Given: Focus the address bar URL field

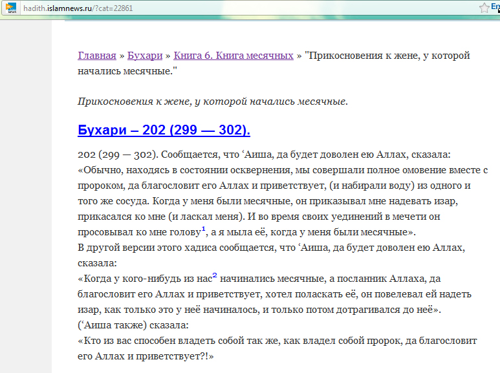Looking at the screenshot, I should (249, 8).
